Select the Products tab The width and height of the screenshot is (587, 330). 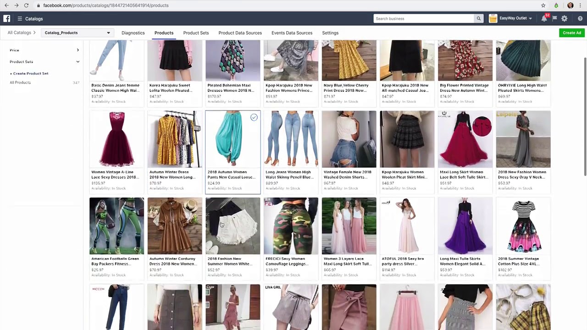164,33
